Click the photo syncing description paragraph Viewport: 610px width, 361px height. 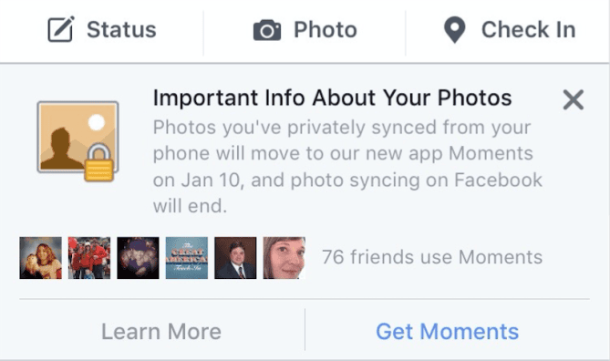coord(347,167)
